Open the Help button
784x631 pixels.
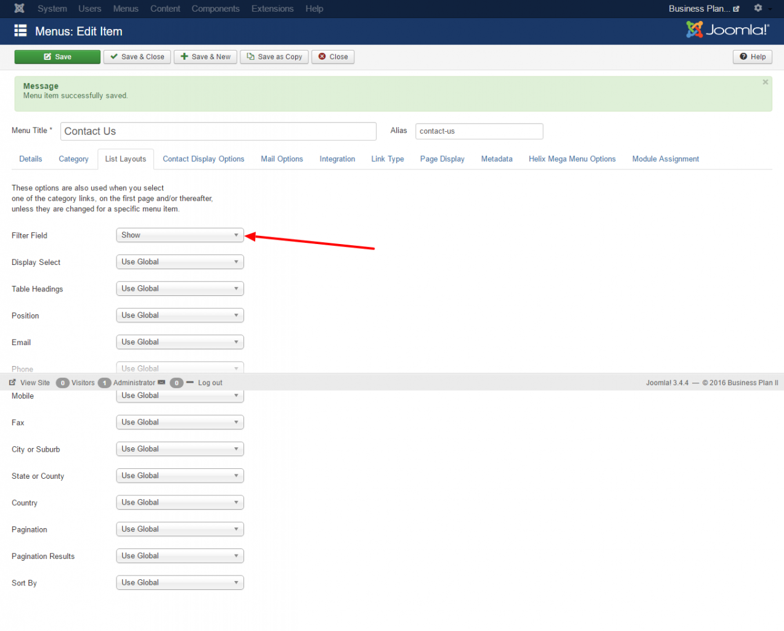[x=753, y=57]
